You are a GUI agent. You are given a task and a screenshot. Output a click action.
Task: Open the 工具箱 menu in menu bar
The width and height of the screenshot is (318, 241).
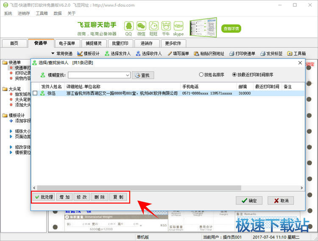click(x=42, y=14)
